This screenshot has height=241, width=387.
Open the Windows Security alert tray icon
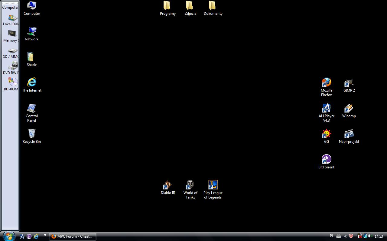[x=351, y=236]
